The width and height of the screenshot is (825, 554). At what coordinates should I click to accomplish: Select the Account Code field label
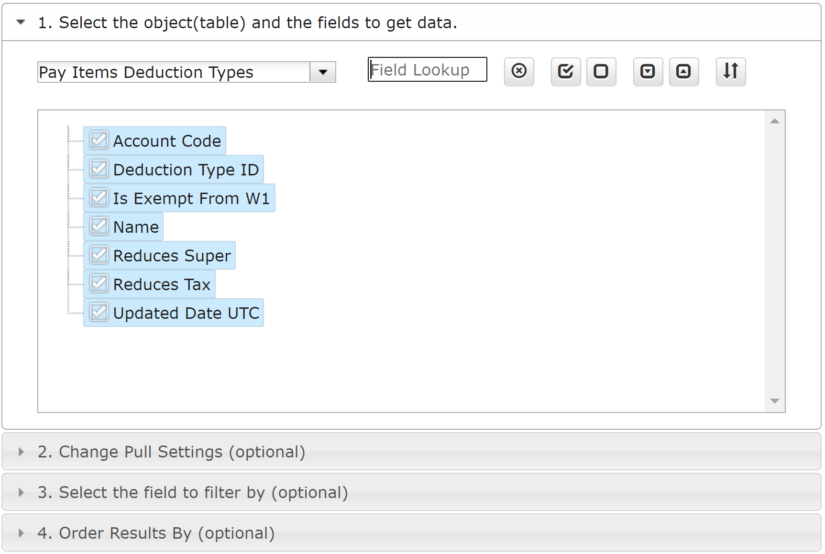tap(167, 141)
